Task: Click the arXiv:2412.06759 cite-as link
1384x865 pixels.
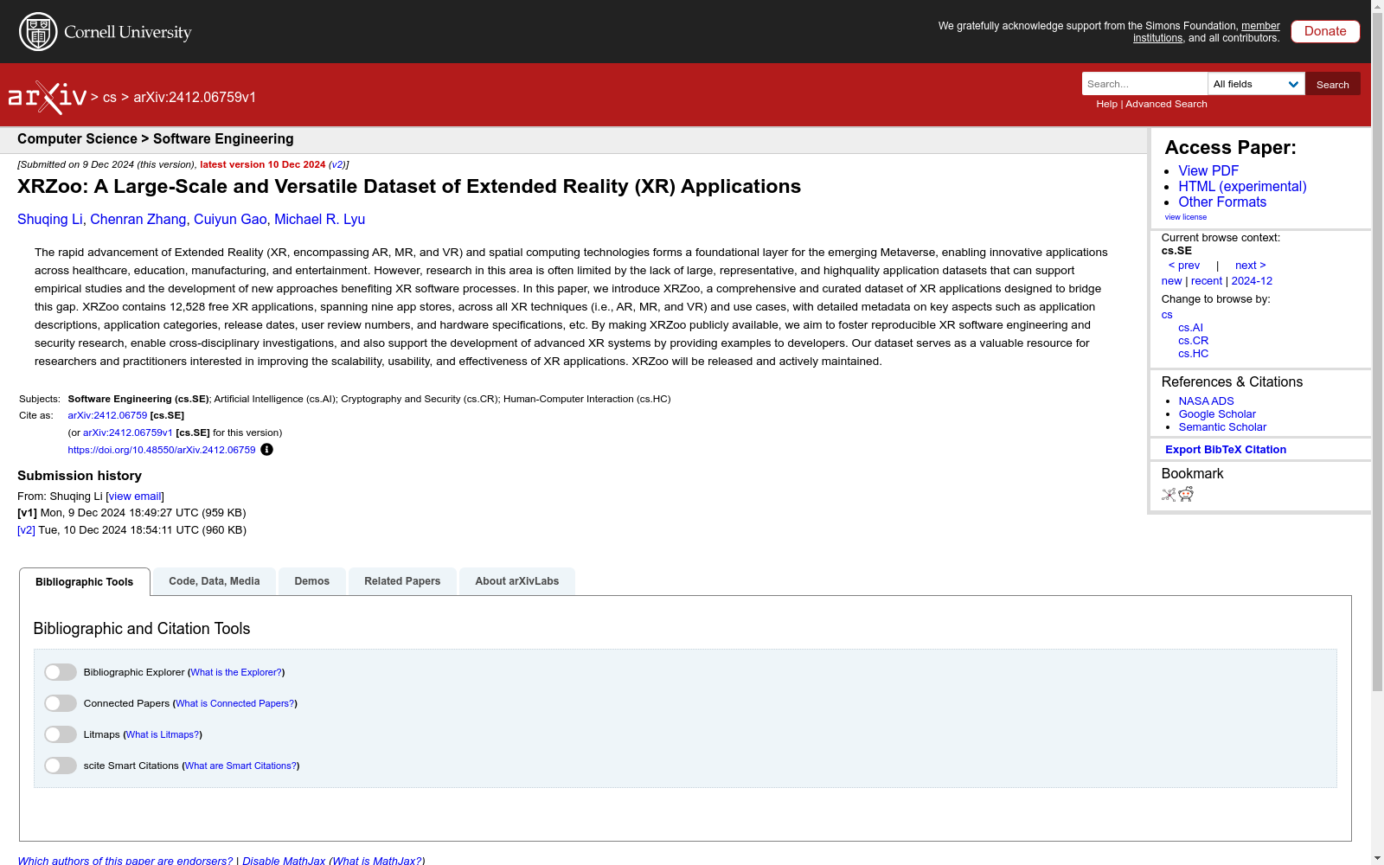Action: click(x=107, y=415)
